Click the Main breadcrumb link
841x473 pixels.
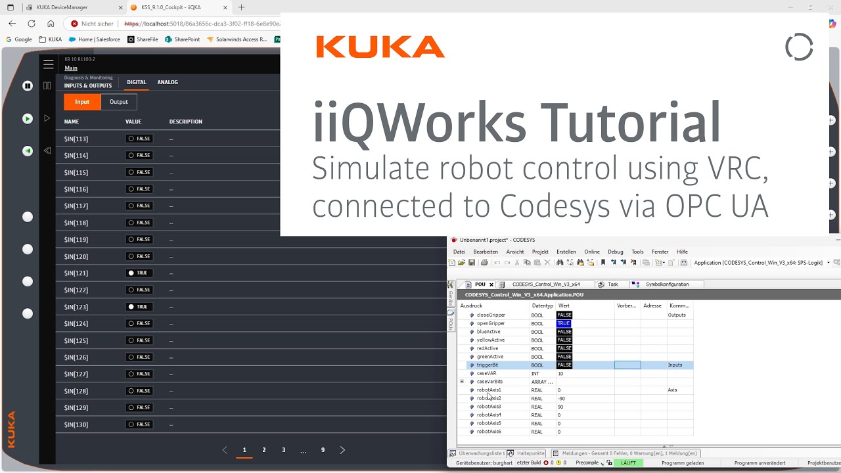pos(71,68)
